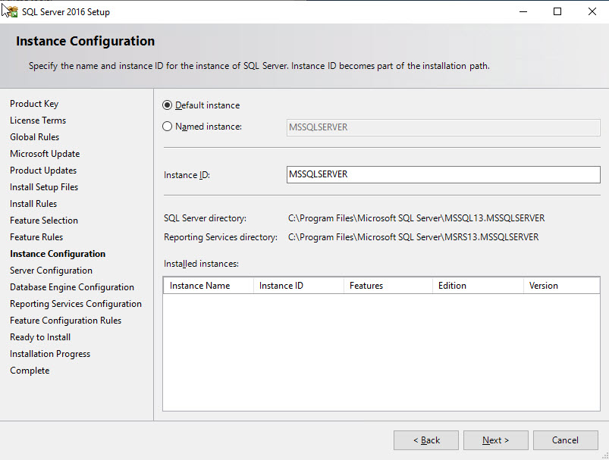Click the SQL Server Setup title bar icon
The image size is (609, 460).
[x=14, y=11]
